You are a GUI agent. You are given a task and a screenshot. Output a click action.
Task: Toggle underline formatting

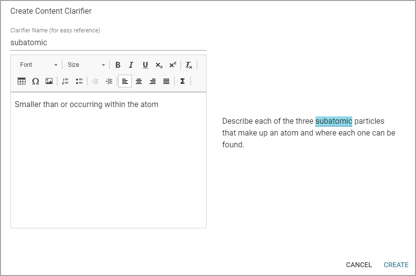[145, 65]
